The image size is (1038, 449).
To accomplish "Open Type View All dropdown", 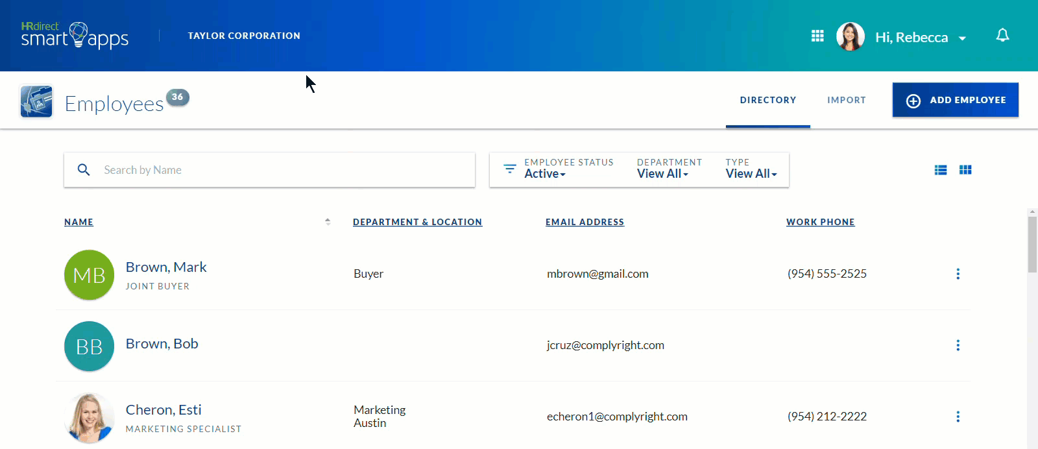I will coord(751,174).
